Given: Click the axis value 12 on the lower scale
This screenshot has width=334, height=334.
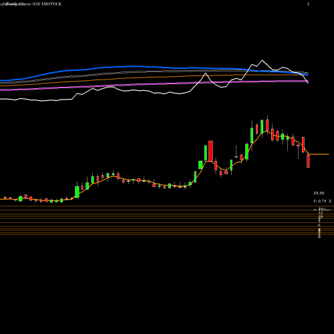Looking at the screenshot, I should [320, 212].
